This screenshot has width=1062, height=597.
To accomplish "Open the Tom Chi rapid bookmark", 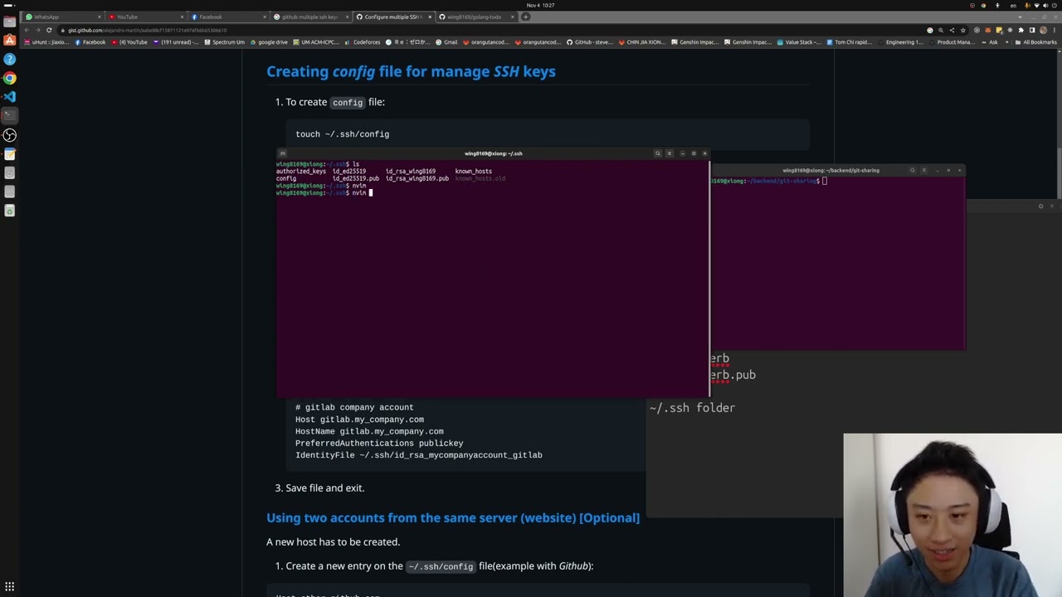I will (850, 42).
